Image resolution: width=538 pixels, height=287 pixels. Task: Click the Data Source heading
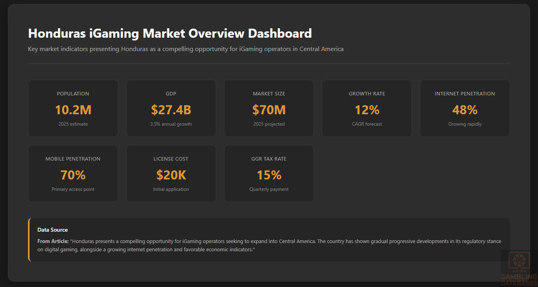click(x=52, y=230)
